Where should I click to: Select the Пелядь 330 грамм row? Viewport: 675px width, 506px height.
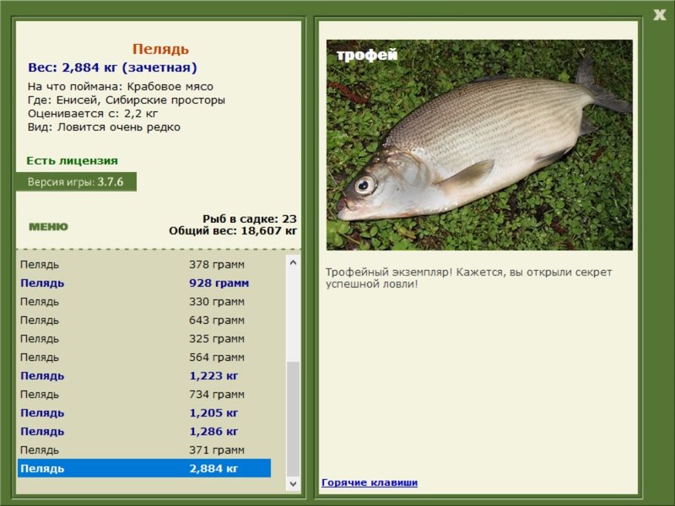143,302
